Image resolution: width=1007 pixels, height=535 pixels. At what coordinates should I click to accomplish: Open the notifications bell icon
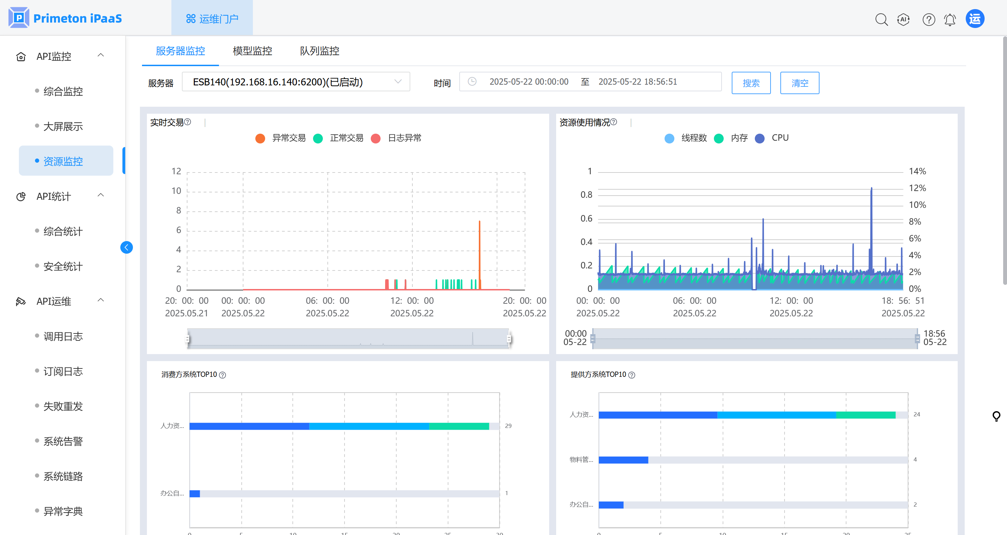(950, 19)
